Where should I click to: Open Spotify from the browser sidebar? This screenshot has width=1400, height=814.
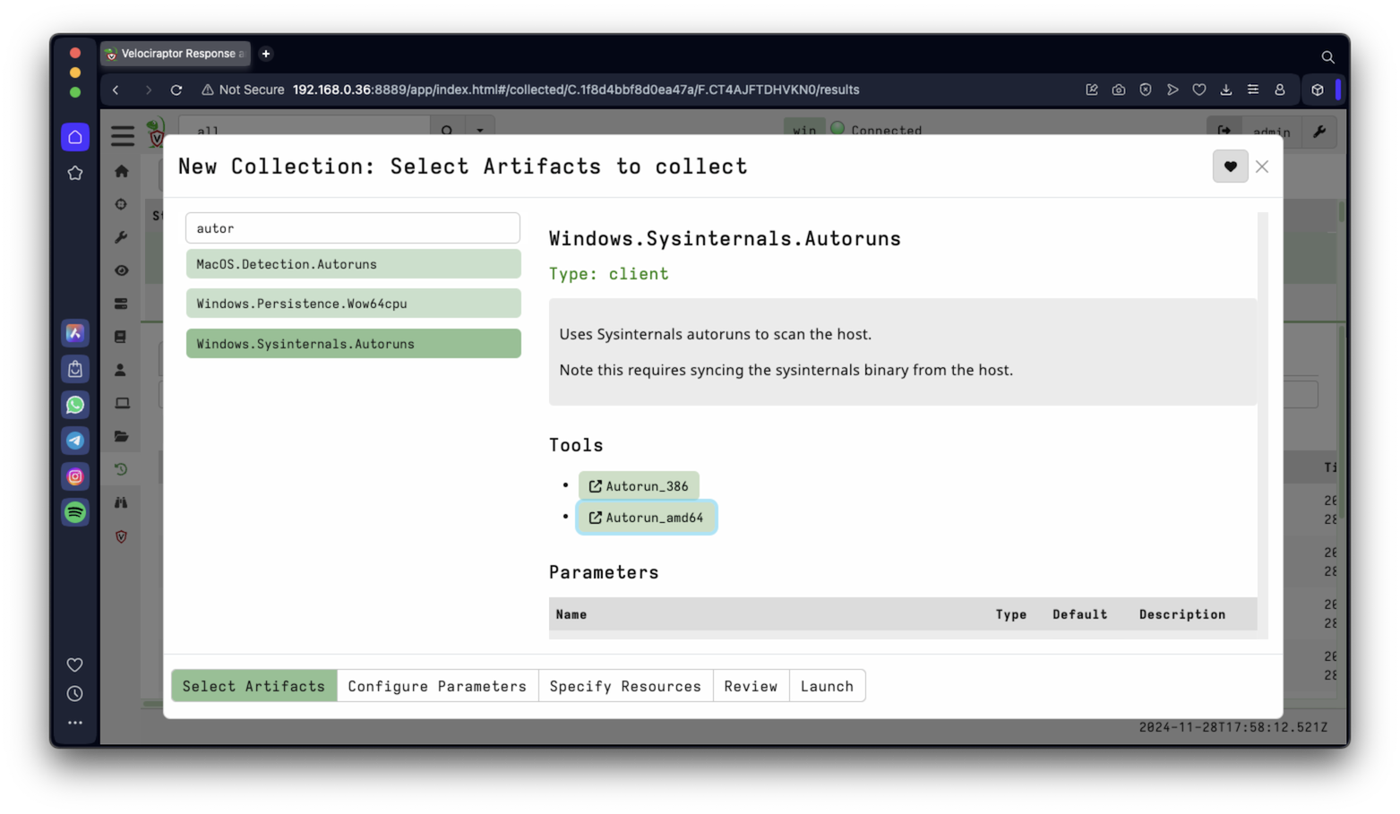click(x=75, y=512)
